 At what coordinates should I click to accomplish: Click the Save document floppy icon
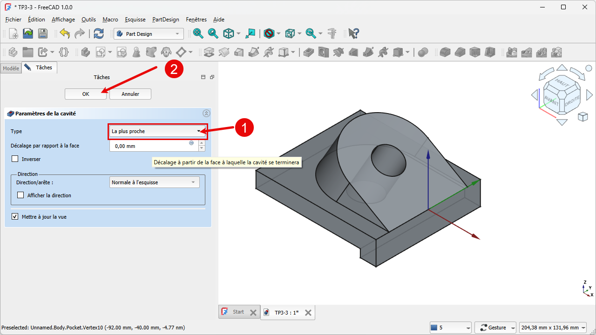(42, 33)
